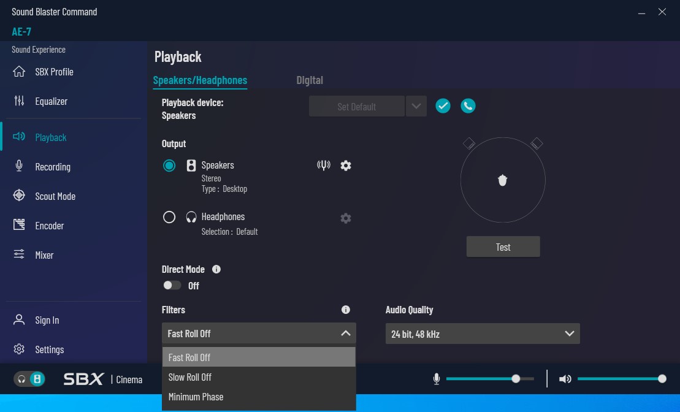680x412 pixels.
Task: Click the headphone device icon beside Headphones
Action: click(x=191, y=217)
